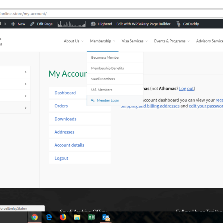Click the browser address bar URL
This screenshot has width=223, height=223.
(23, 14)
